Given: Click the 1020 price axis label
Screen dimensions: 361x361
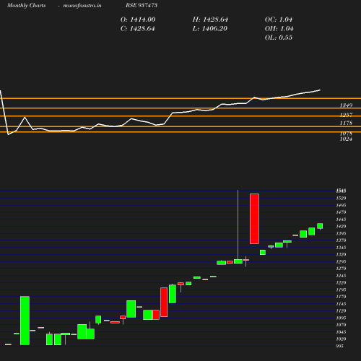Looking at the screenshot, I should (x=342, y=339).
